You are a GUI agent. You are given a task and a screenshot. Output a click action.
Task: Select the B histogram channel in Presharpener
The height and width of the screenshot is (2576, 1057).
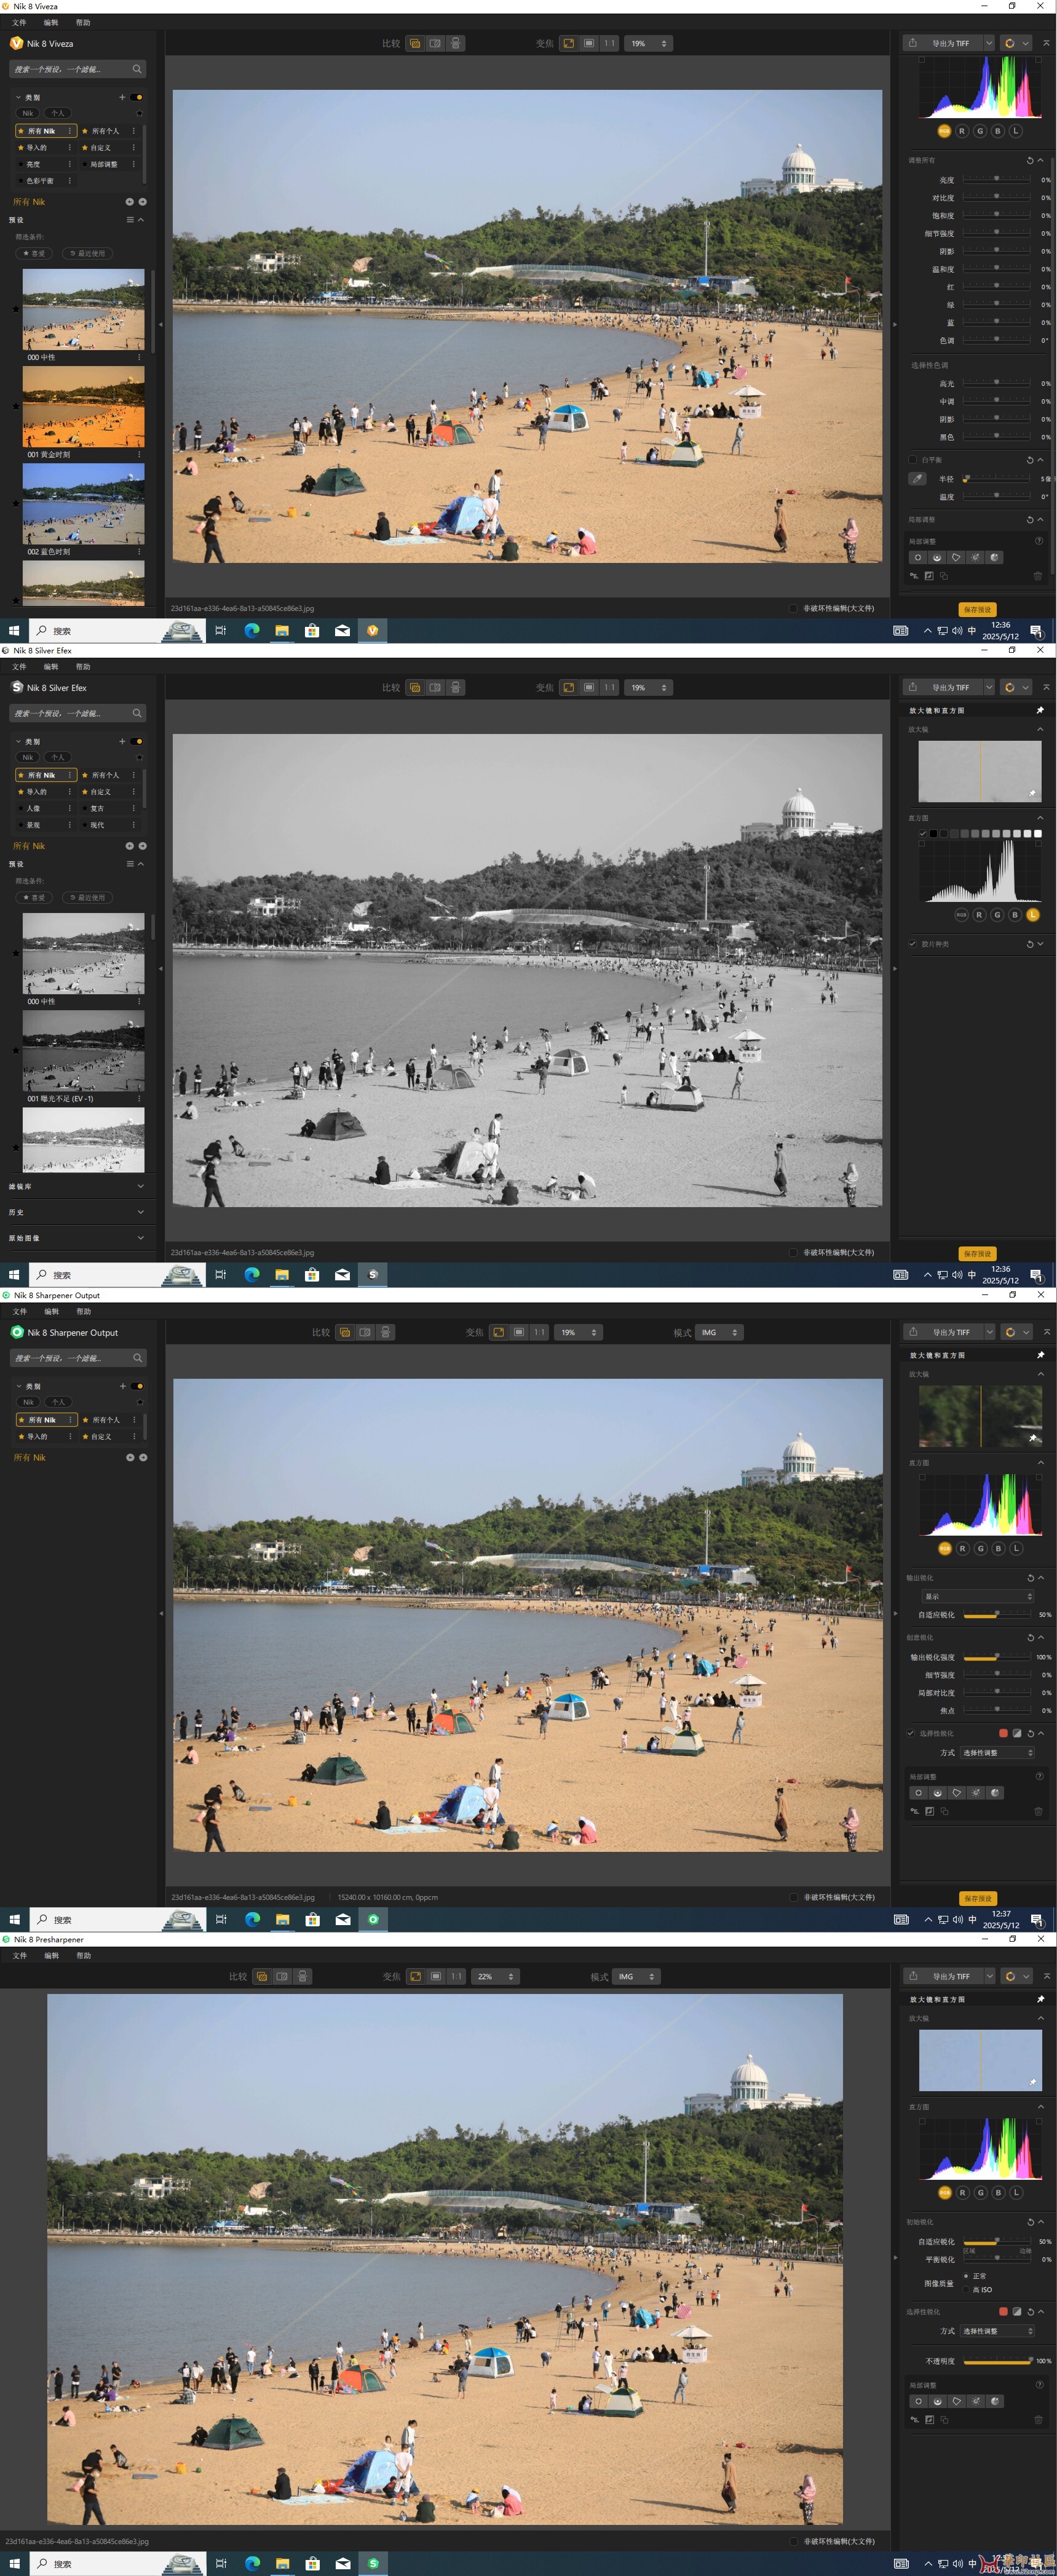[998, 2192]
